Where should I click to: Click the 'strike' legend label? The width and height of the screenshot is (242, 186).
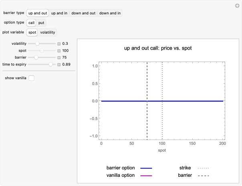(185, 168)
